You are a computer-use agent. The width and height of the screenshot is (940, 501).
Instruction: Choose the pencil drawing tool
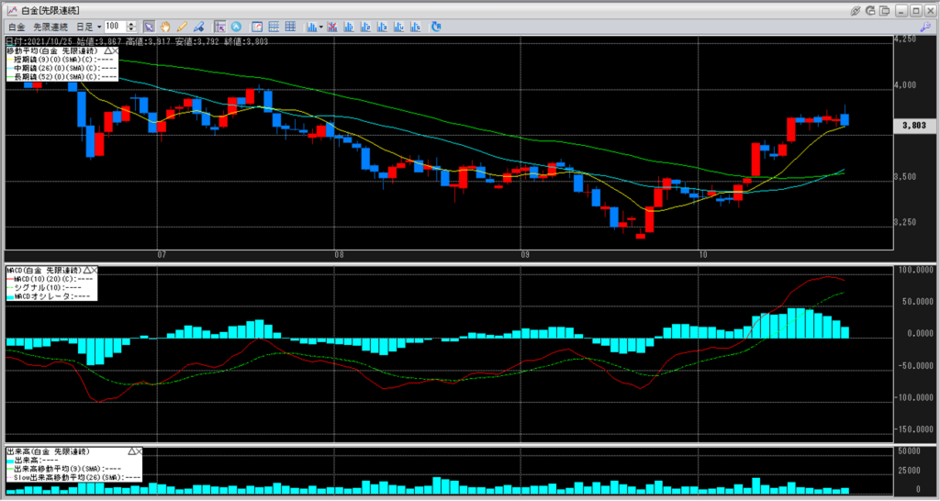tap(182, 27)
